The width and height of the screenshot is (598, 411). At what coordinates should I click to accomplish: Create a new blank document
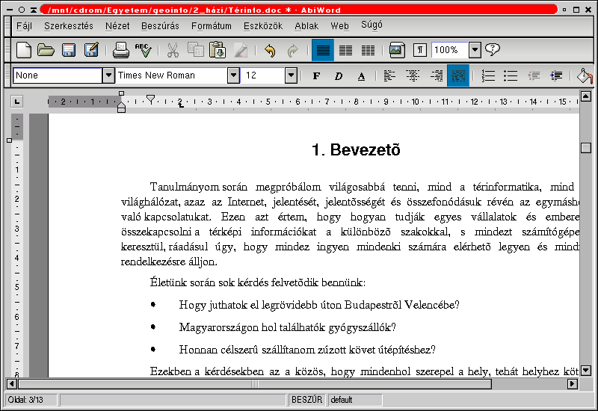(24, 50)
